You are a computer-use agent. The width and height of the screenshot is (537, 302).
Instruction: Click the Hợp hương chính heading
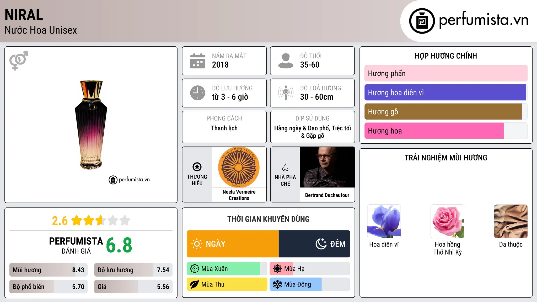pyautogui.click(x=446, y=56)
